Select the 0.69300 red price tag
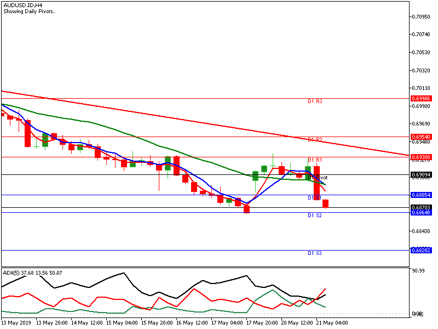The image size is (438, 329). [x=420, y=157]
